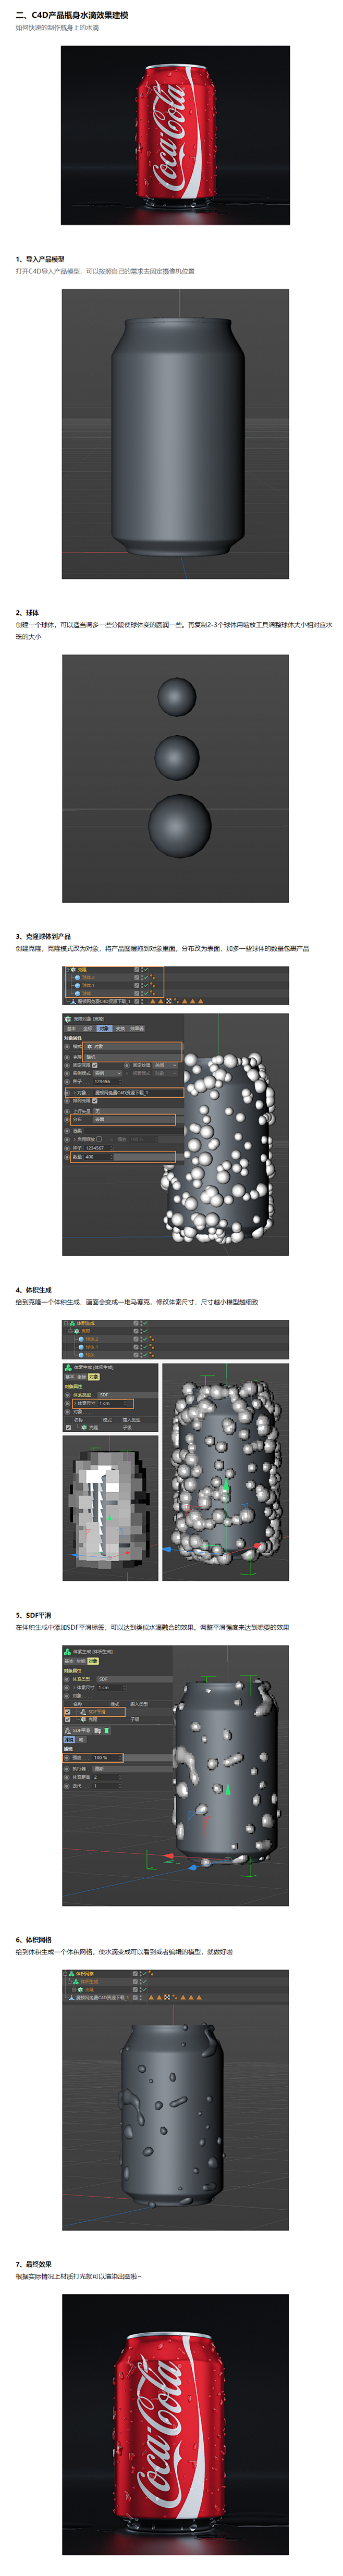The height and width of the screenshot is (2576, 343).
Task: Open the plain gray can model image
Action: (175, 434)
